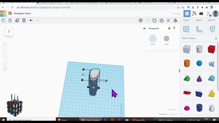Viewport: 219px width, 123px height.
Task: Set the selection to Hole
Action: [x=167, y=39]
